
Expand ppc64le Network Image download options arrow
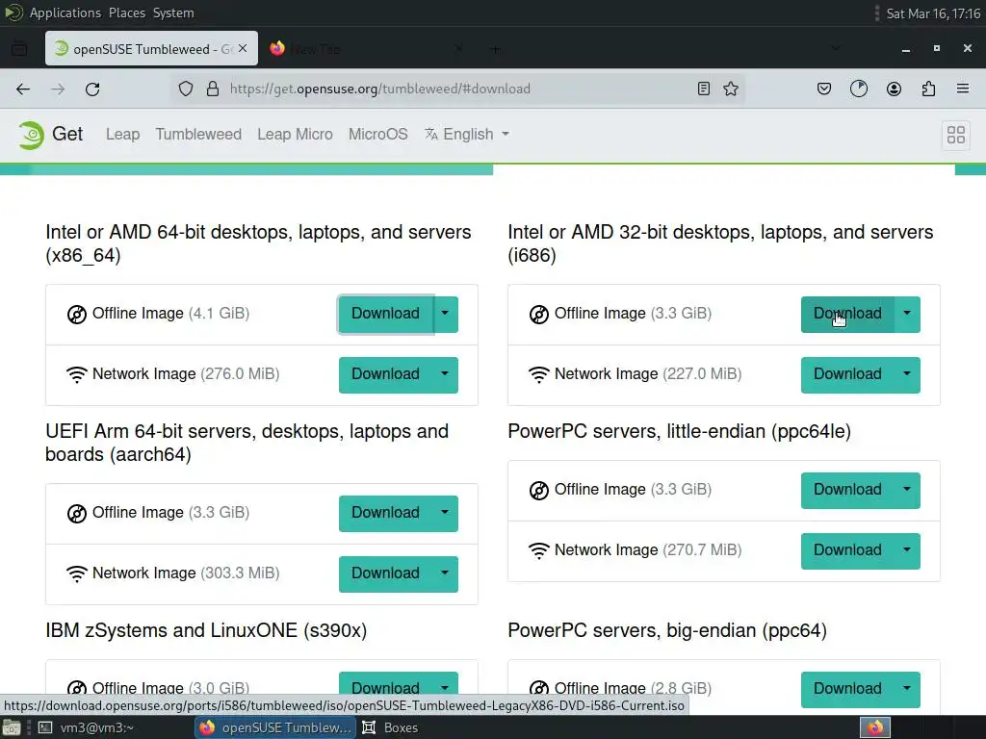(907, 551)
